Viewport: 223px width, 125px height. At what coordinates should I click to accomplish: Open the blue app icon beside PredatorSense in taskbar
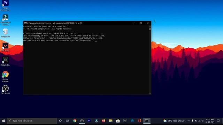tap(132, 121)
